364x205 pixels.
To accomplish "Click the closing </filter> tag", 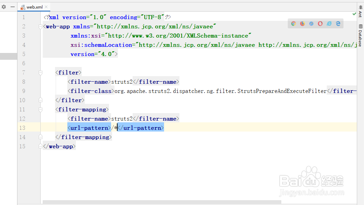I will [70, 100].
